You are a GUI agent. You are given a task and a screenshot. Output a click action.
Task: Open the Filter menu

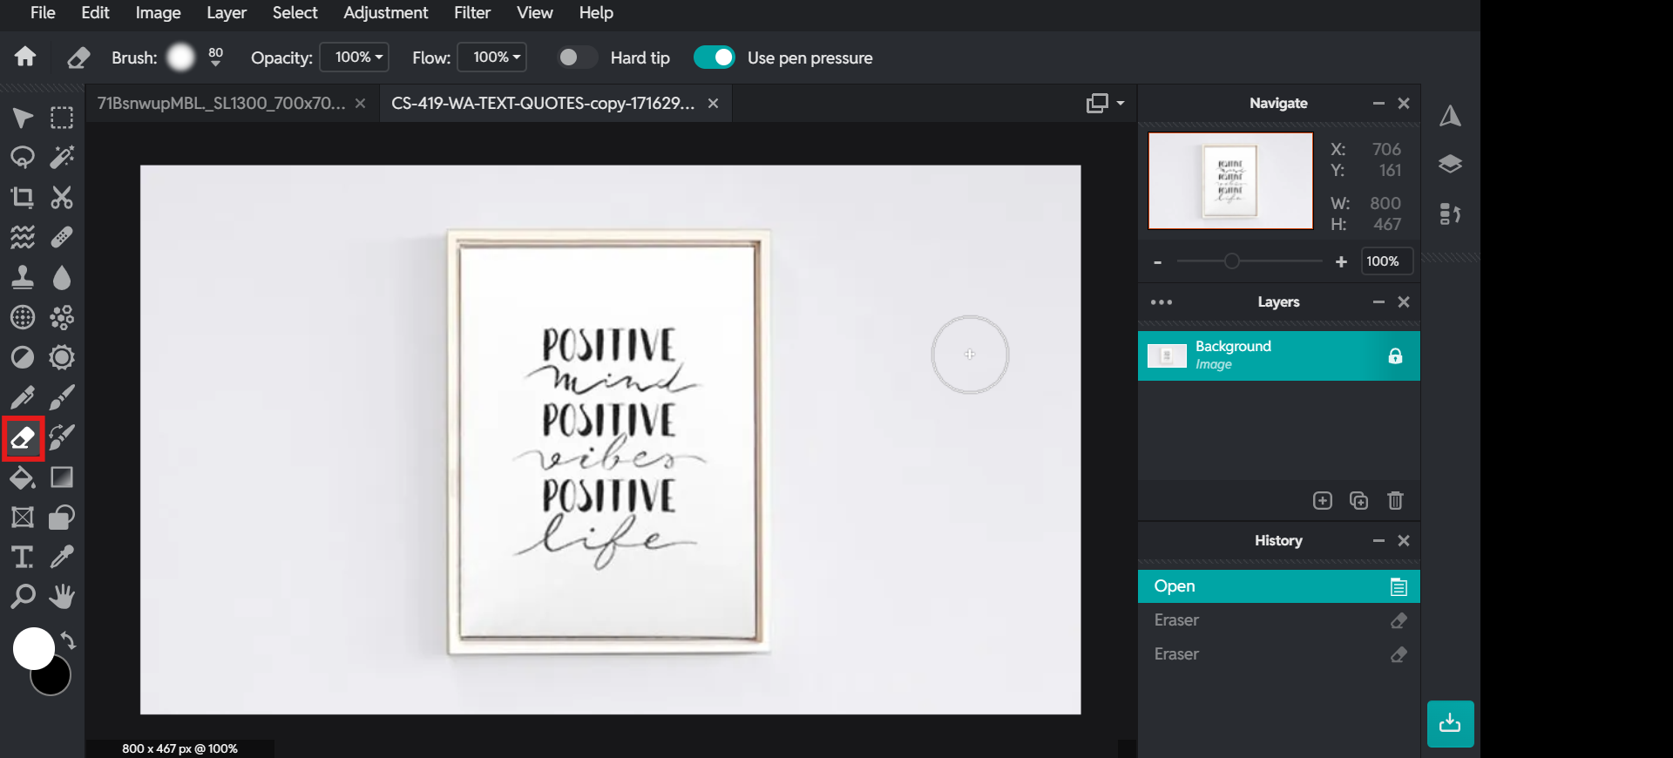tap(471, 13)
